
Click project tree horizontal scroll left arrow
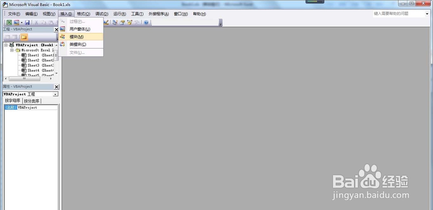[6, 79]
